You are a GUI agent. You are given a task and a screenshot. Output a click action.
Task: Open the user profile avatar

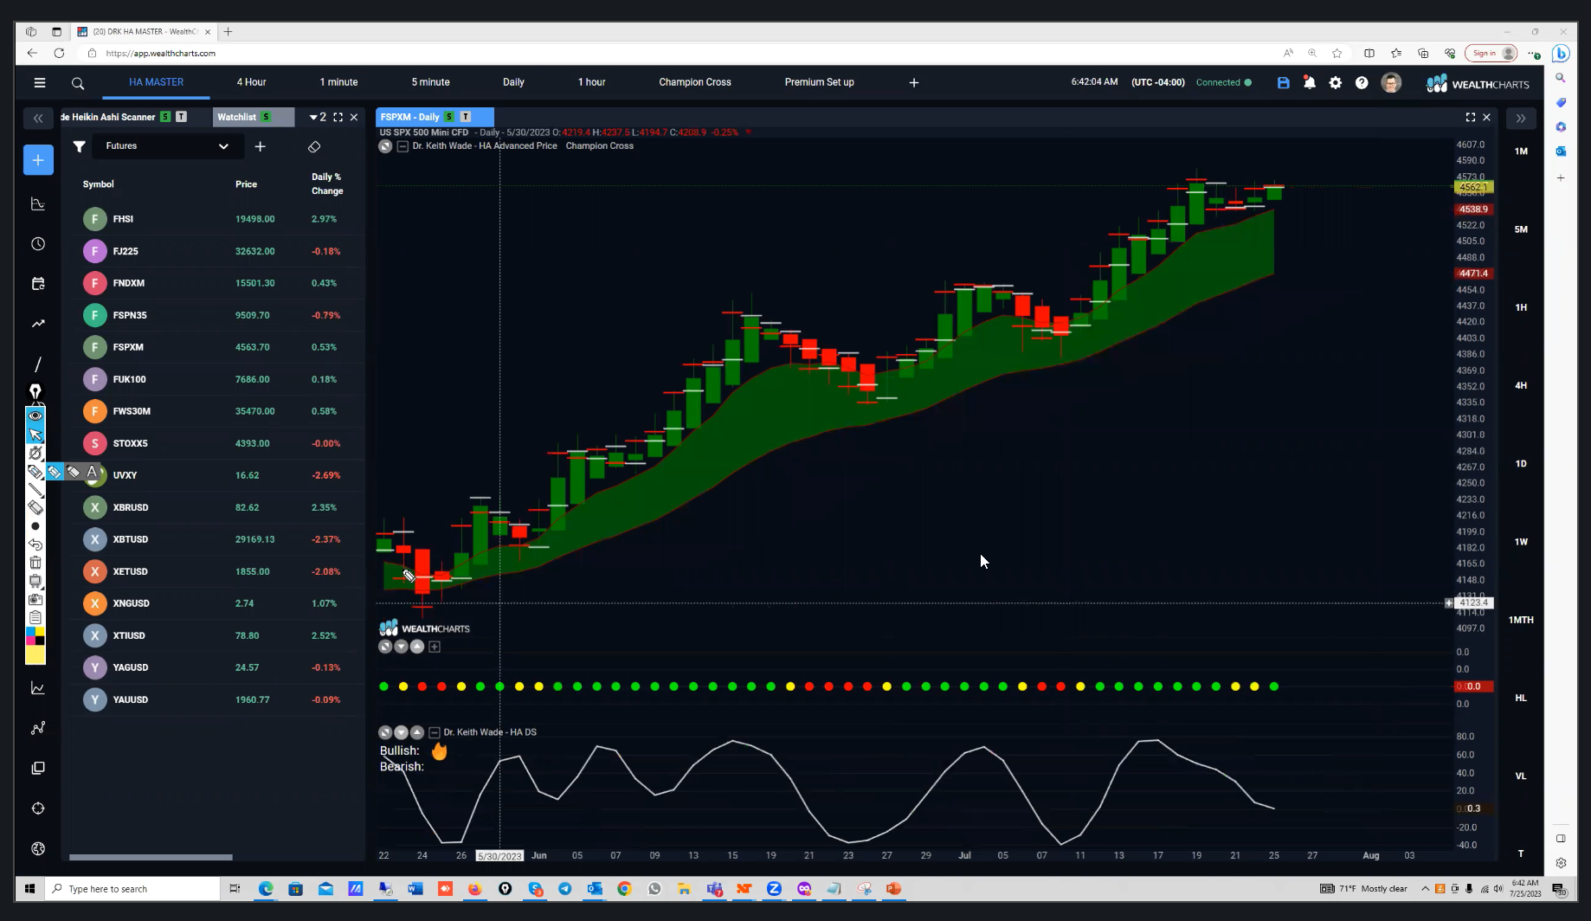tap(1391, 83)
